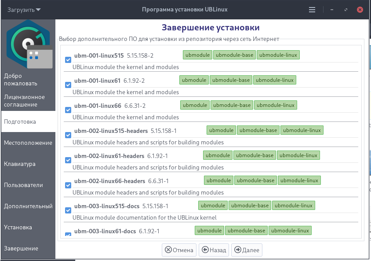Go to the Установка step
371x261 pixels.
[x=28, y=227]
